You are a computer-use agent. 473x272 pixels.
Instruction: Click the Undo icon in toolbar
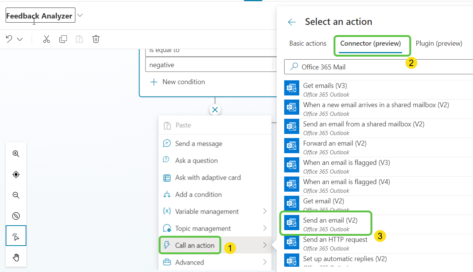tap(9, 39)
